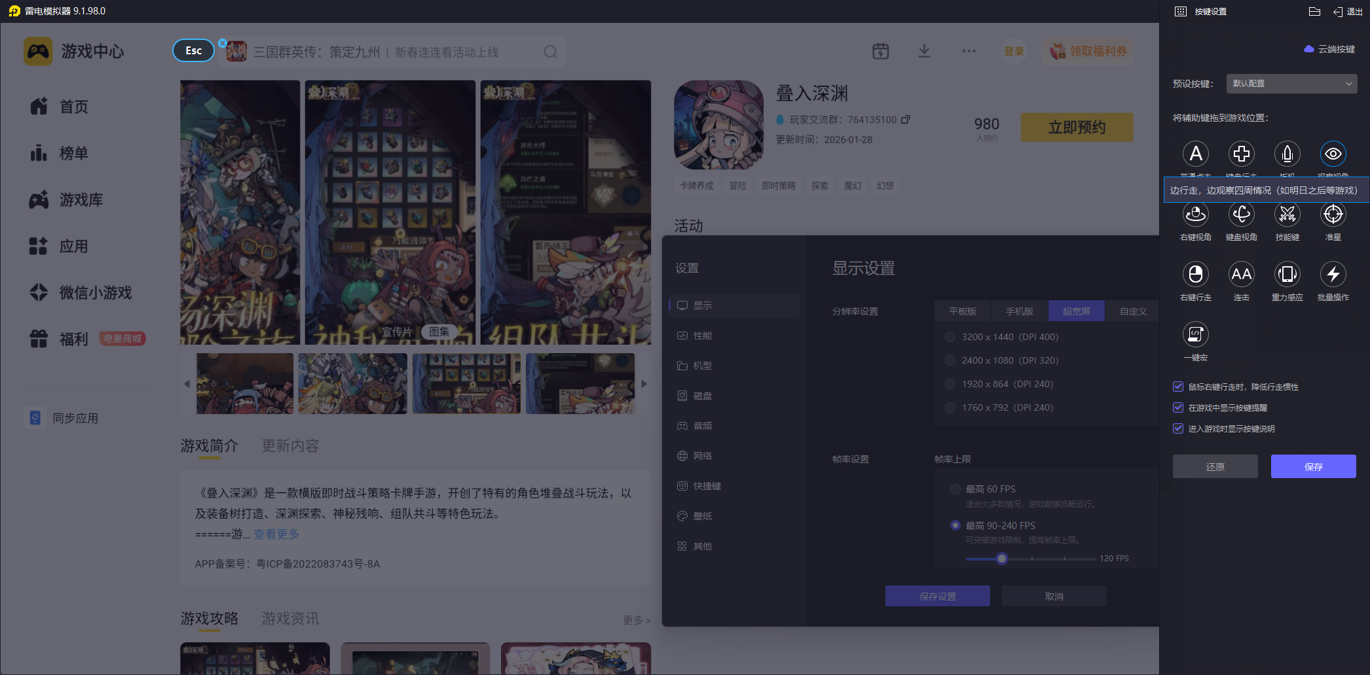Click the FPS slider handle at 120 FPS

[x=1002, y=559]
